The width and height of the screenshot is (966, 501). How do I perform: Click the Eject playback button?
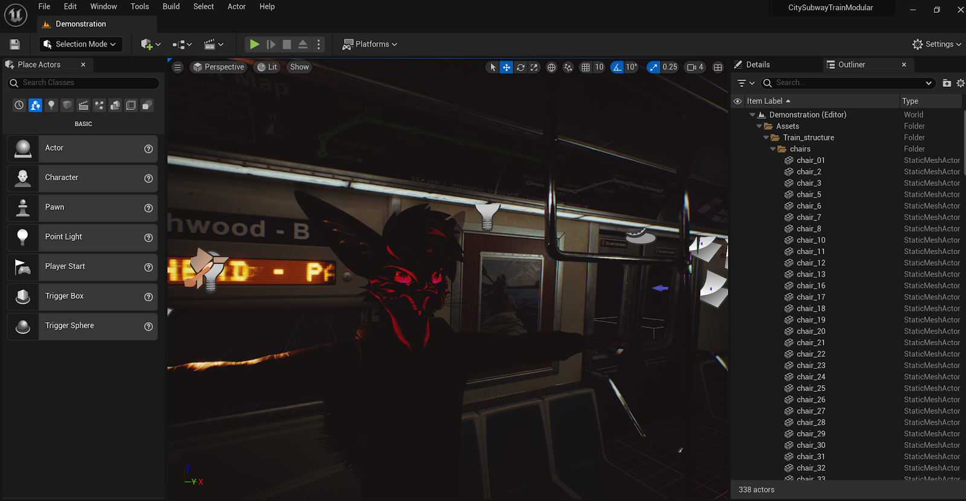point(303,44)
